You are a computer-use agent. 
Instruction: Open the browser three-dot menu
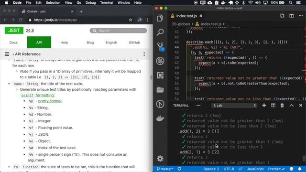click(x=148, y=20)
